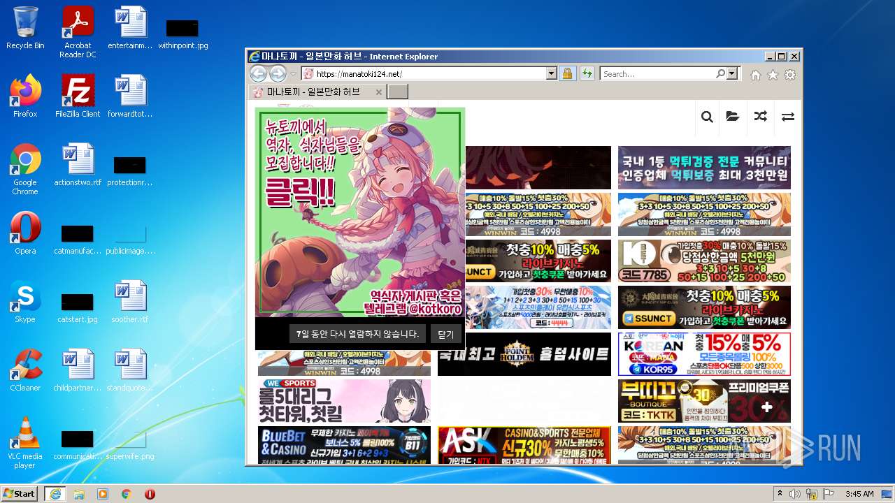Click the Search box in IE
Viewport: 895px width, 503px height.
click(x=657, y=73)
